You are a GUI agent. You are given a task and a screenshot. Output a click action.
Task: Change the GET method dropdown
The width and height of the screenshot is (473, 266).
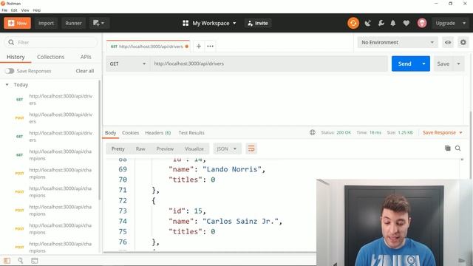(x=128, y=64)
